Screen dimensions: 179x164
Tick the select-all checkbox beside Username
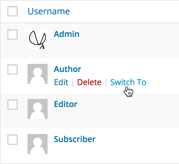[13, 11]
